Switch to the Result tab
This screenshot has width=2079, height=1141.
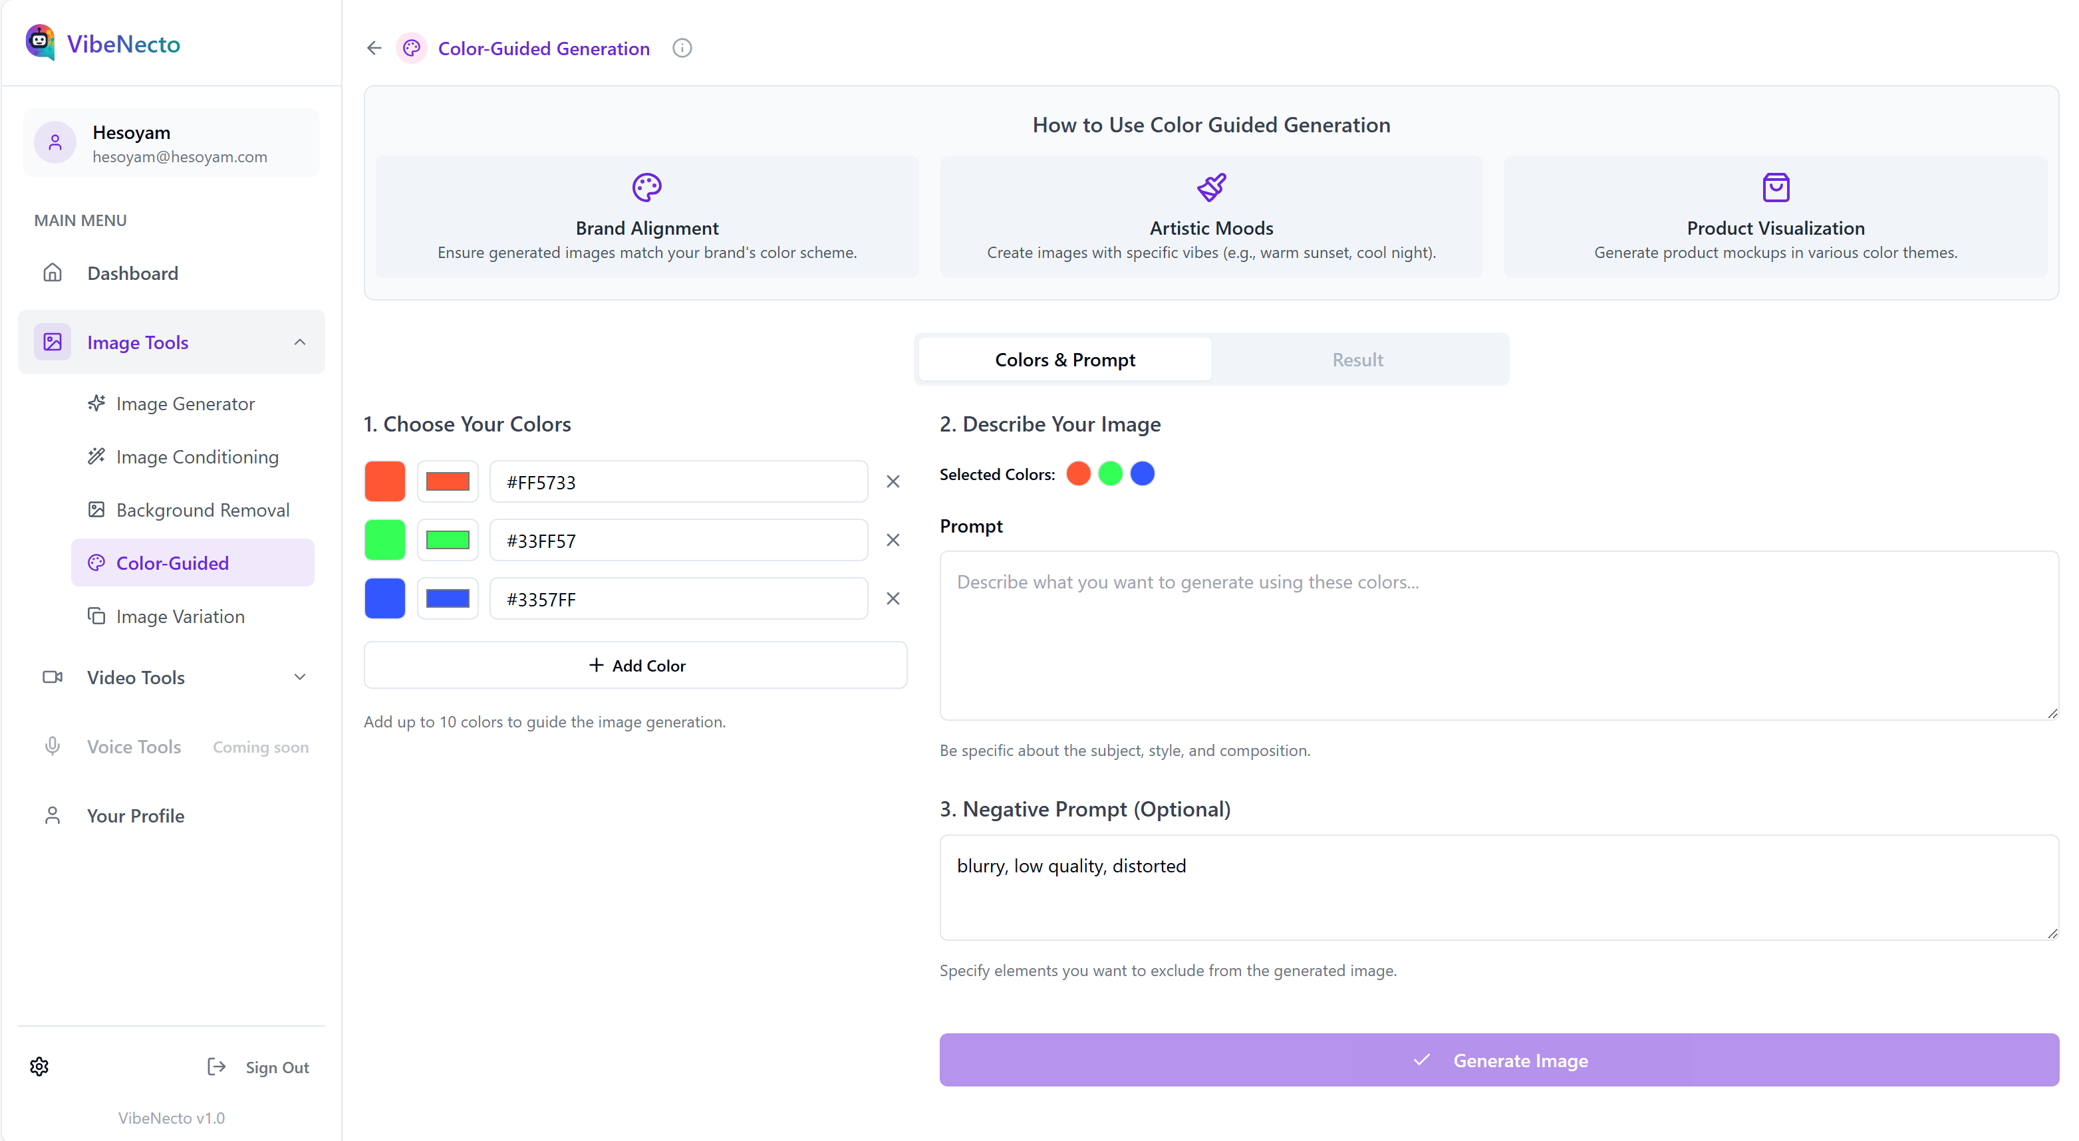click(x=1357, y=360)
